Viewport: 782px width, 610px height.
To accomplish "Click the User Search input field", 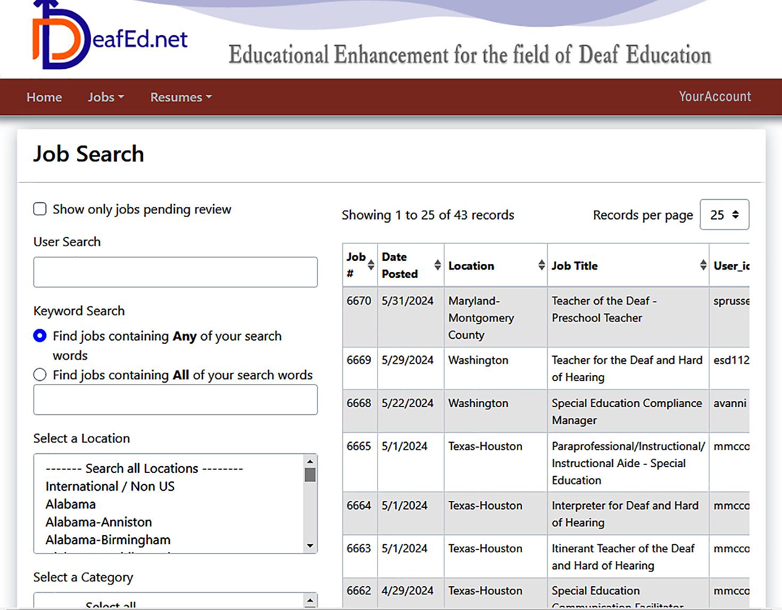I will (176, 272).
